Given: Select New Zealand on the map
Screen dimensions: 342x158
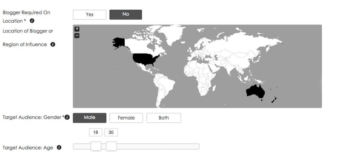Looking at the screenshot, I should click(273, 99).
